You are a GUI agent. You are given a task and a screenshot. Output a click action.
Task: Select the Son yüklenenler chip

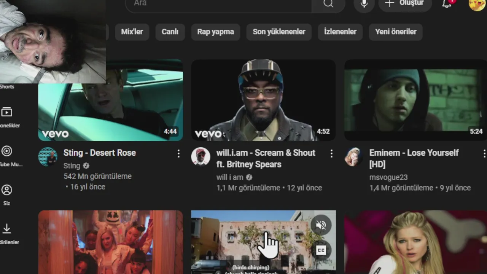(x=279, y=32)
